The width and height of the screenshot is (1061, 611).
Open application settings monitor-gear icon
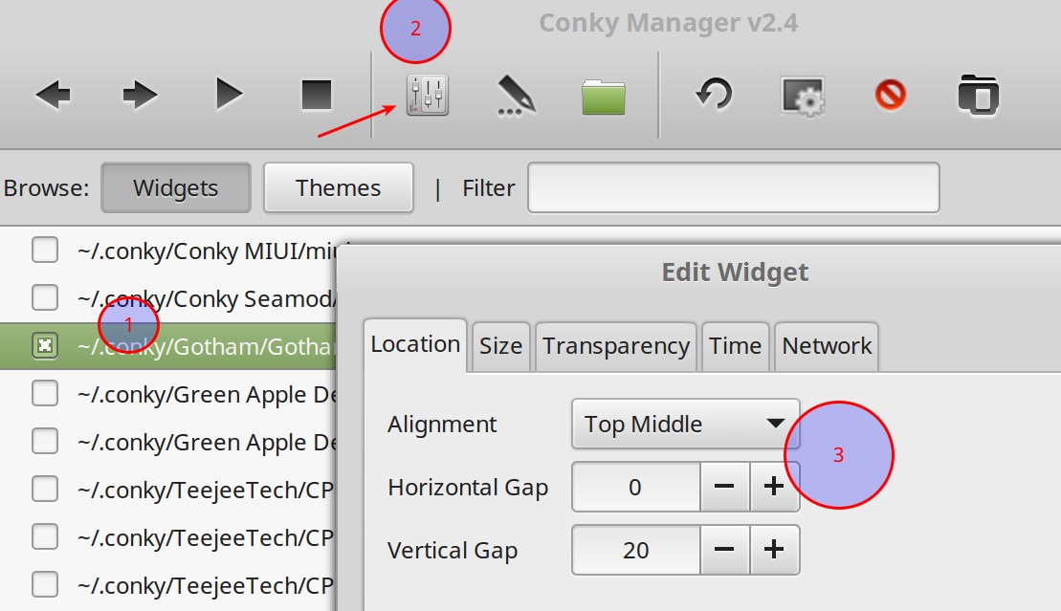click(x=804, y=97)
